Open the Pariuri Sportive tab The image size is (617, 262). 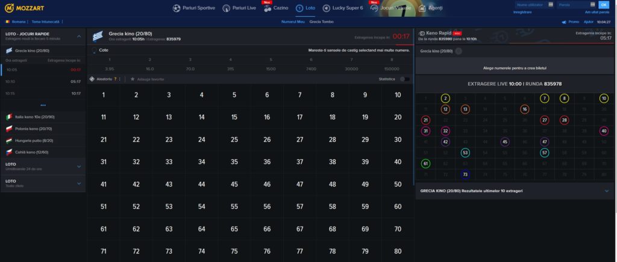194,8
